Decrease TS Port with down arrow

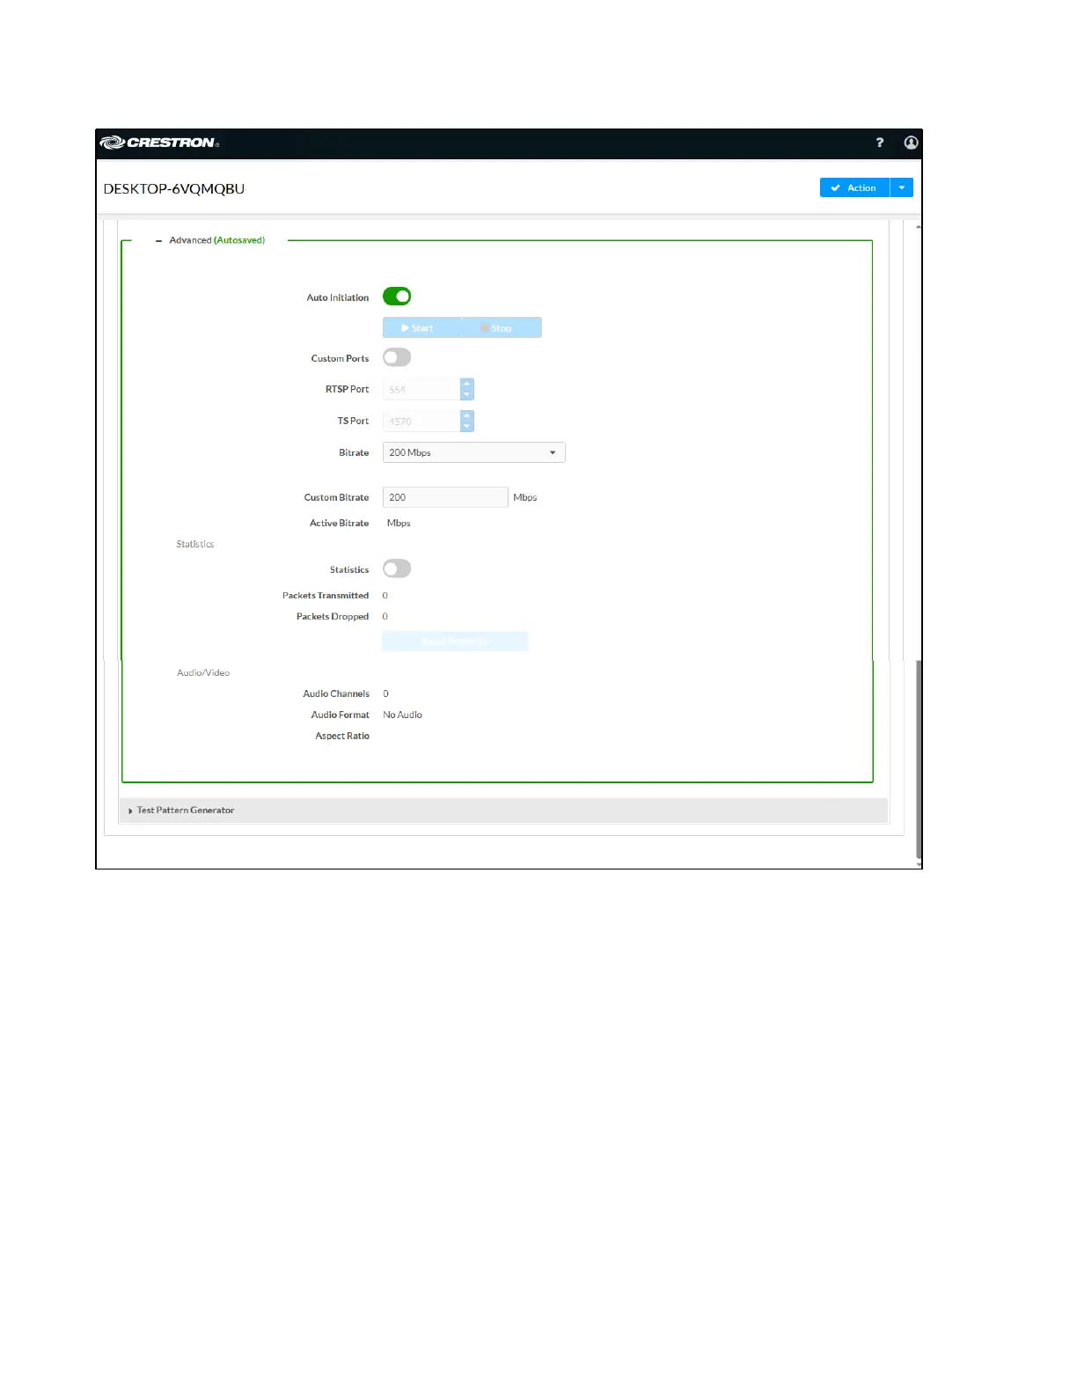467,427
